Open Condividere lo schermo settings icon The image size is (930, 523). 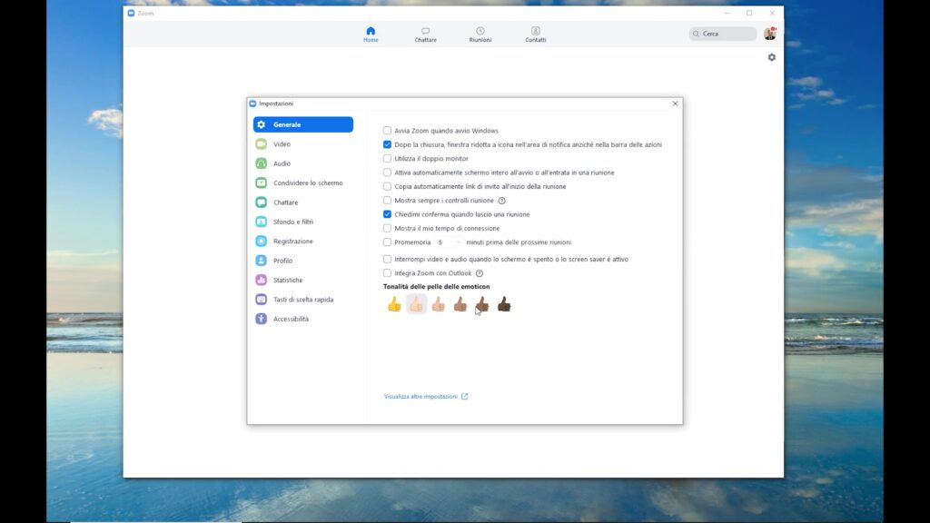point(262,183)
